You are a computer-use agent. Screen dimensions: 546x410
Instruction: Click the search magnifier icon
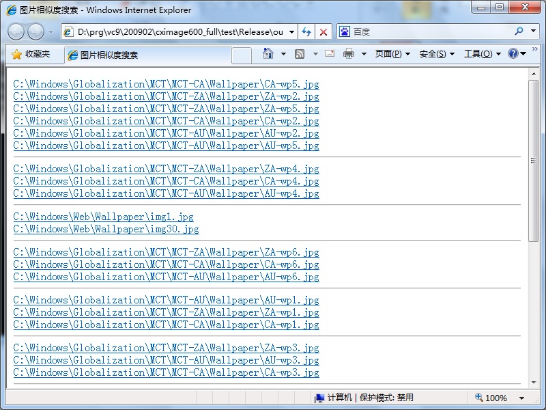pyautogui.click(x=519, y=31)
